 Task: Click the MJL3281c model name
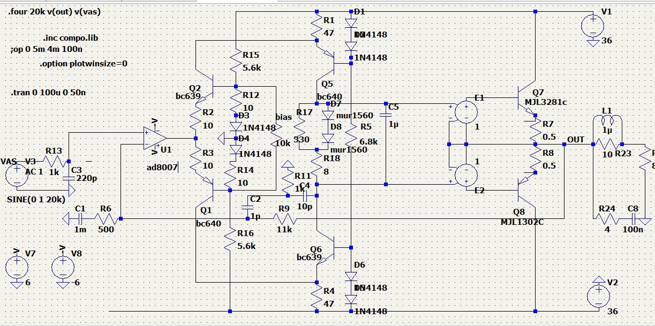click(x=547, y=102)
